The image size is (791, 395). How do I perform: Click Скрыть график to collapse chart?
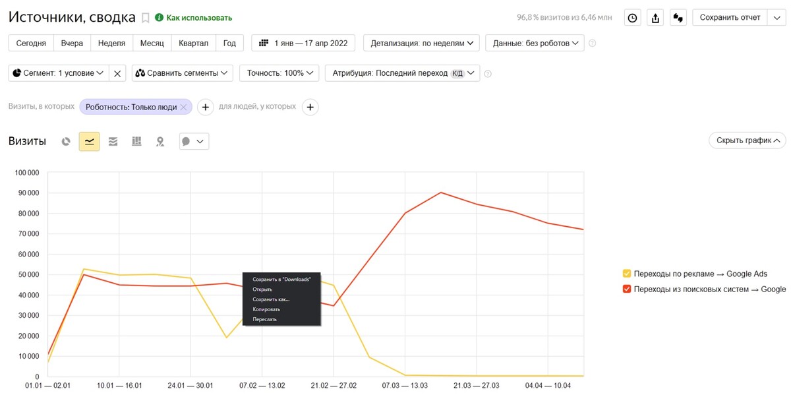pos(747,140)
